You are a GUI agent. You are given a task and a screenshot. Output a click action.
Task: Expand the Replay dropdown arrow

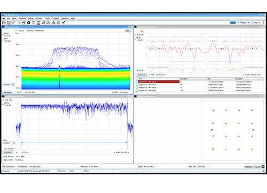pos(248,23)
